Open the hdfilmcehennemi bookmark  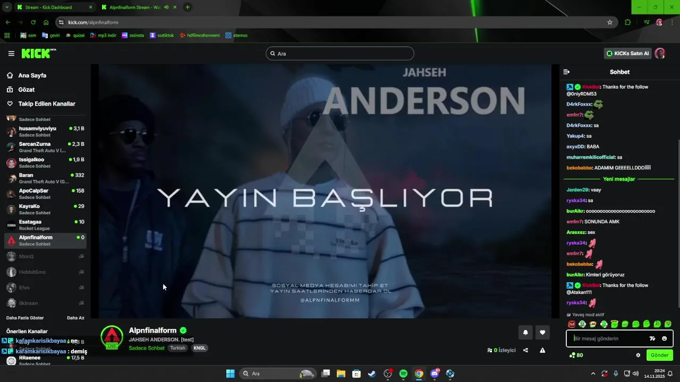(x=200, y=36)
